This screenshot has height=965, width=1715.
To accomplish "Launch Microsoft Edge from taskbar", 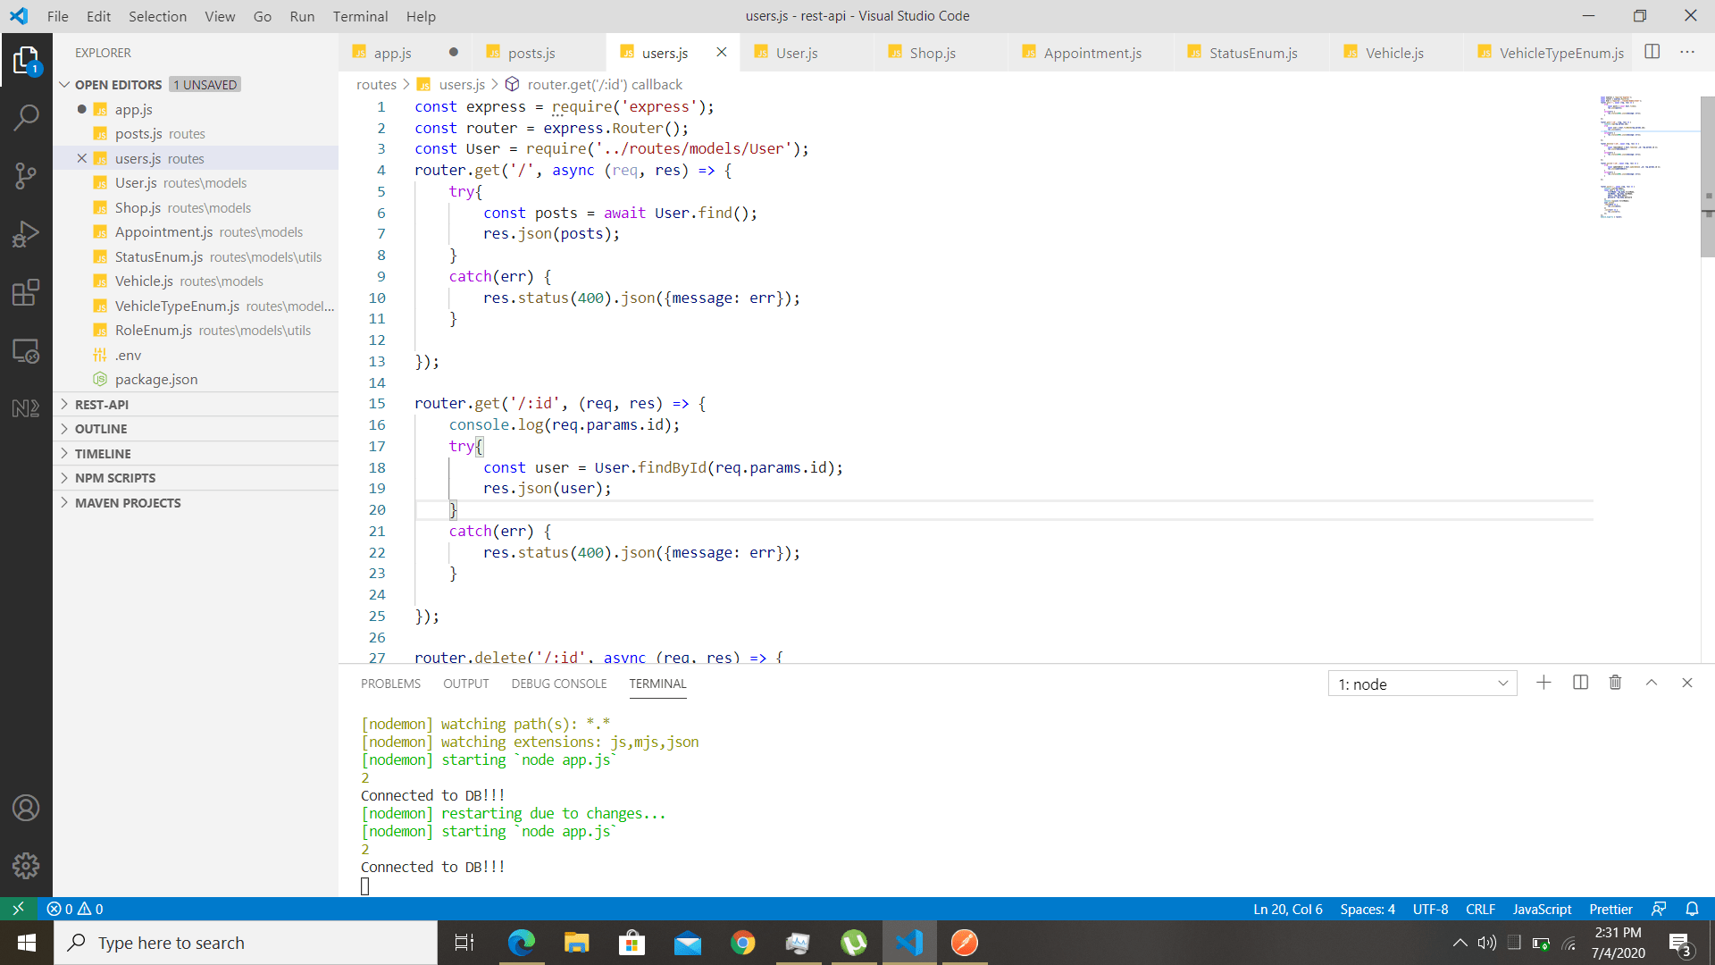I will click(x=521, y=943).
